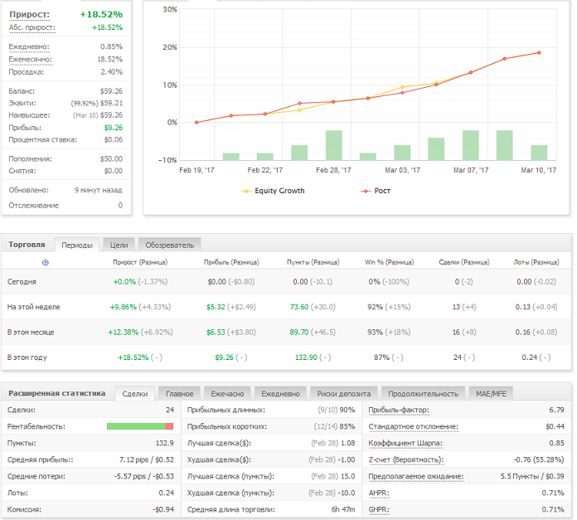Open the MAE/MFE tab
The width and height of the screenshot is (577, 520).
[x=491, y=394]
